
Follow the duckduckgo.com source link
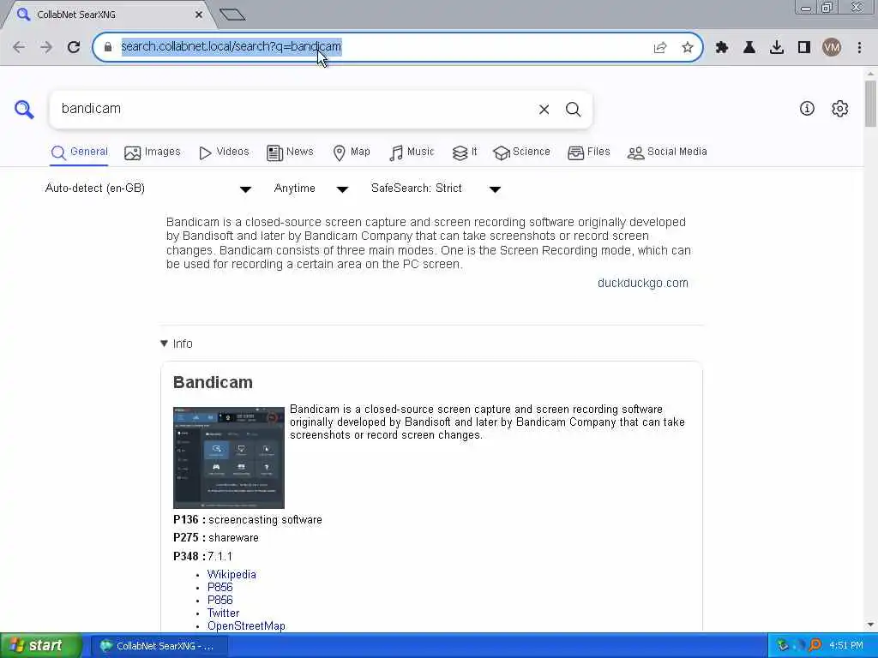click(x=643, y=283)
